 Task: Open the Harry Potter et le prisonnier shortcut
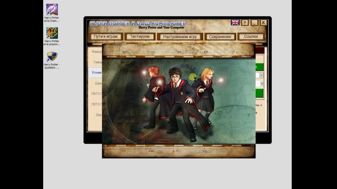click(x=52, y=36)
